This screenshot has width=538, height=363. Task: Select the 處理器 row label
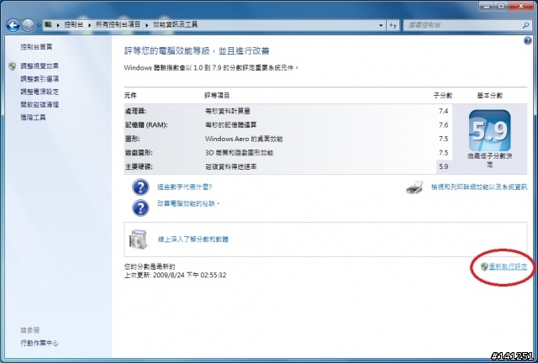point(135,111)
